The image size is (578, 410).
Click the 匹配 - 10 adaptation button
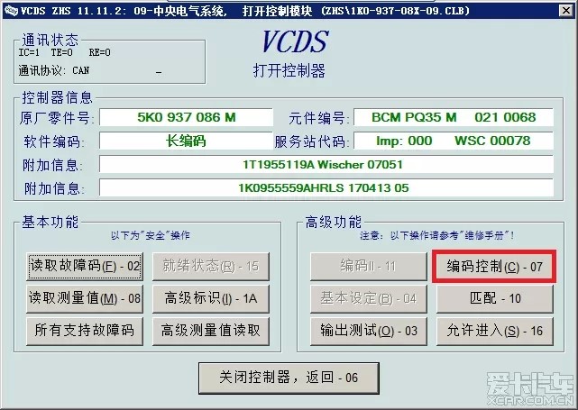point(495,298)
